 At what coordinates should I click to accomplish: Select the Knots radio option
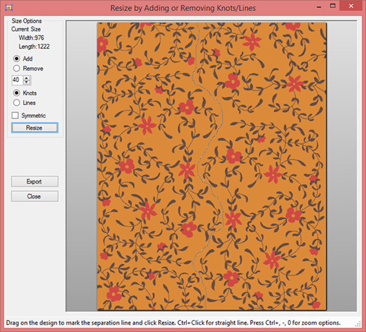(17, 93)
